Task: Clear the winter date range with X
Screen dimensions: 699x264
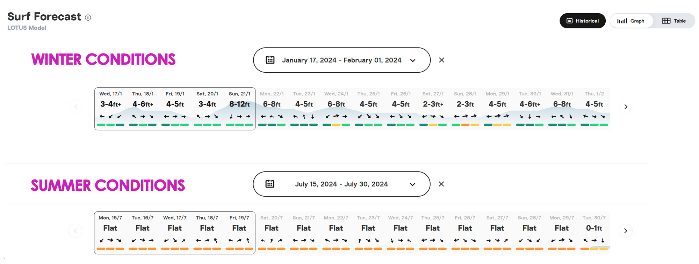Action: click(441, 60)
